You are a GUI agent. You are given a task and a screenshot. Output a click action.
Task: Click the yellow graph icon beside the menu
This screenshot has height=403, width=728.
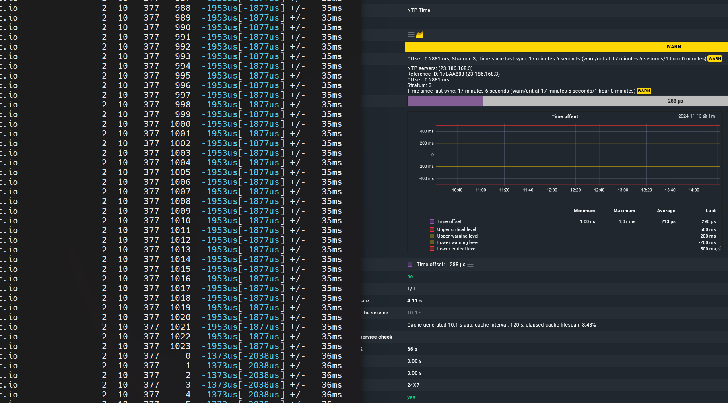click(x=419, y=35)
